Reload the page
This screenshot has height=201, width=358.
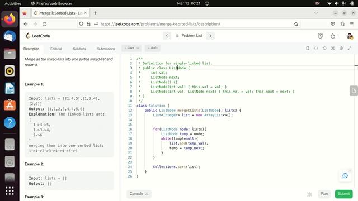(45, 24)
